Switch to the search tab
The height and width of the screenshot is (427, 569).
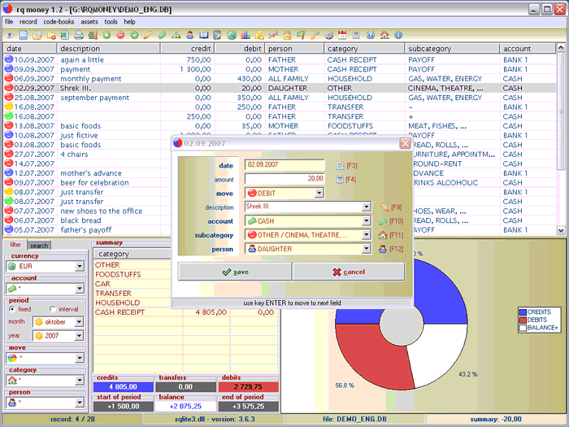coord(39,246)
